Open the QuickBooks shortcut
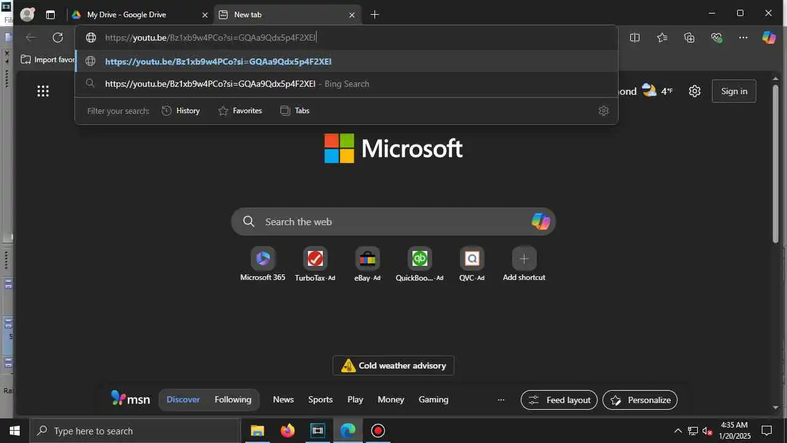Viewport: 787px width, 443px height. (419, 265)
